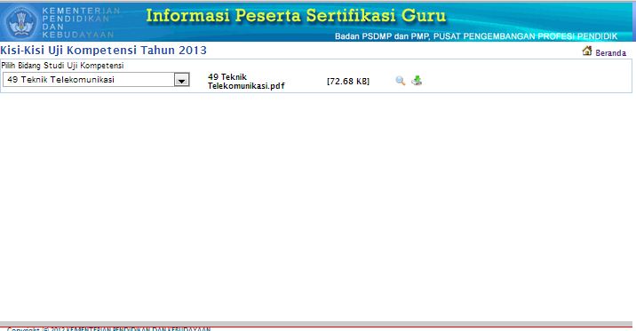Click the Kementerian Pendidikan dan Kebudayaan header text
636x331 pixels.
(81, 23)
